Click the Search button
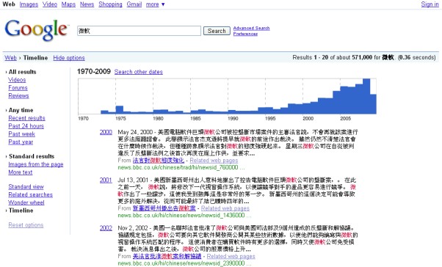442x267 pixels. [217, 31]
